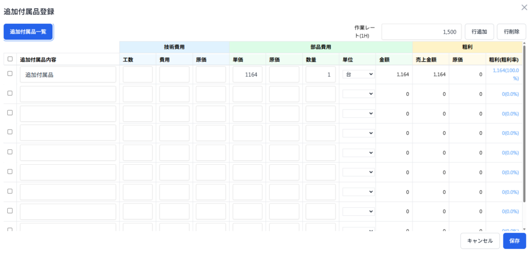Click the 単価 field containing 1164
This screenshot has width=532, height=254.
[248, 75]
